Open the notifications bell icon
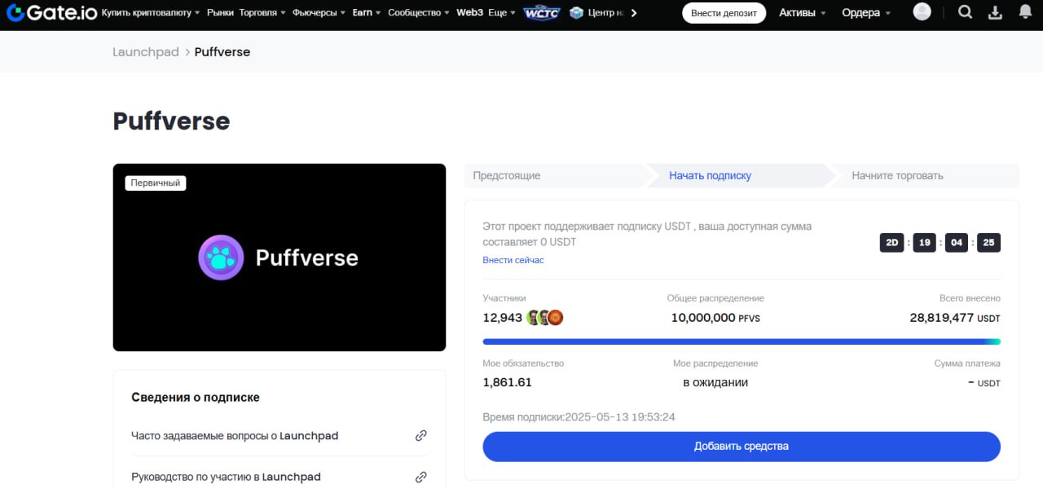Viewport: 1043px width, 489px height. 1025,13
